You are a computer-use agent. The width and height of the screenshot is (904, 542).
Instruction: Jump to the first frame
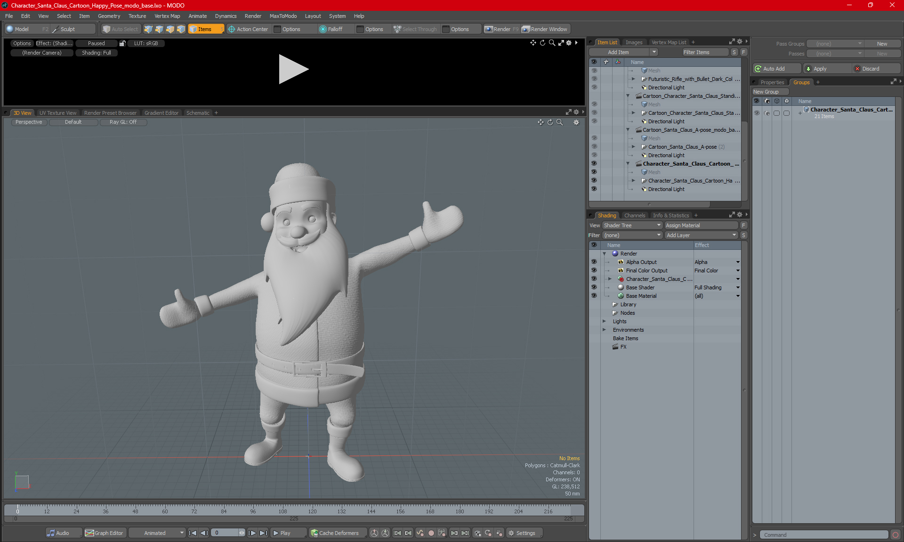click(x=193, y=533)
